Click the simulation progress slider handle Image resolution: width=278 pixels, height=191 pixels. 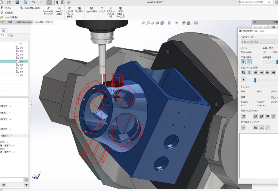[255, 80]
